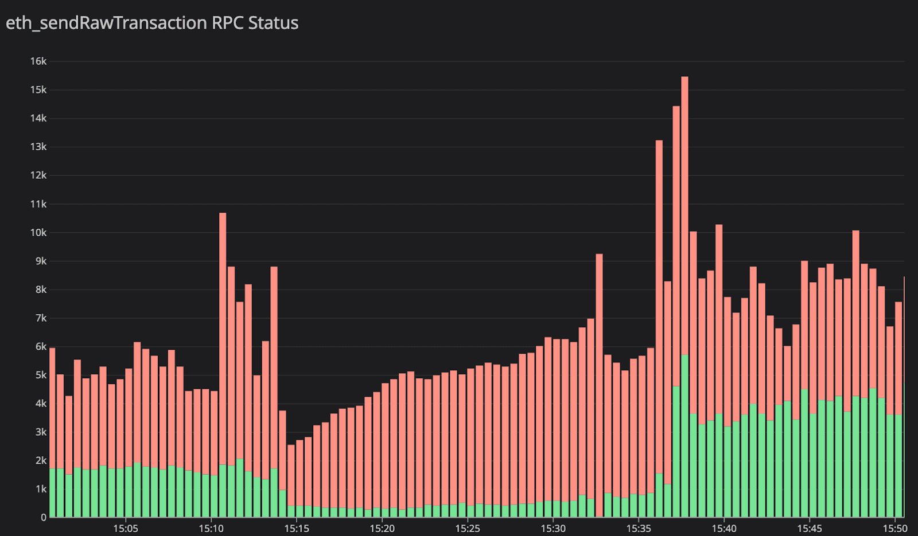Click the 15k y-axis label
The width and height of the screenshot is (918, 536).
point(38,90)
